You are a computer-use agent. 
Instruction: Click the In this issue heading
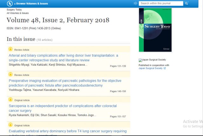click(x=21, y=39)
